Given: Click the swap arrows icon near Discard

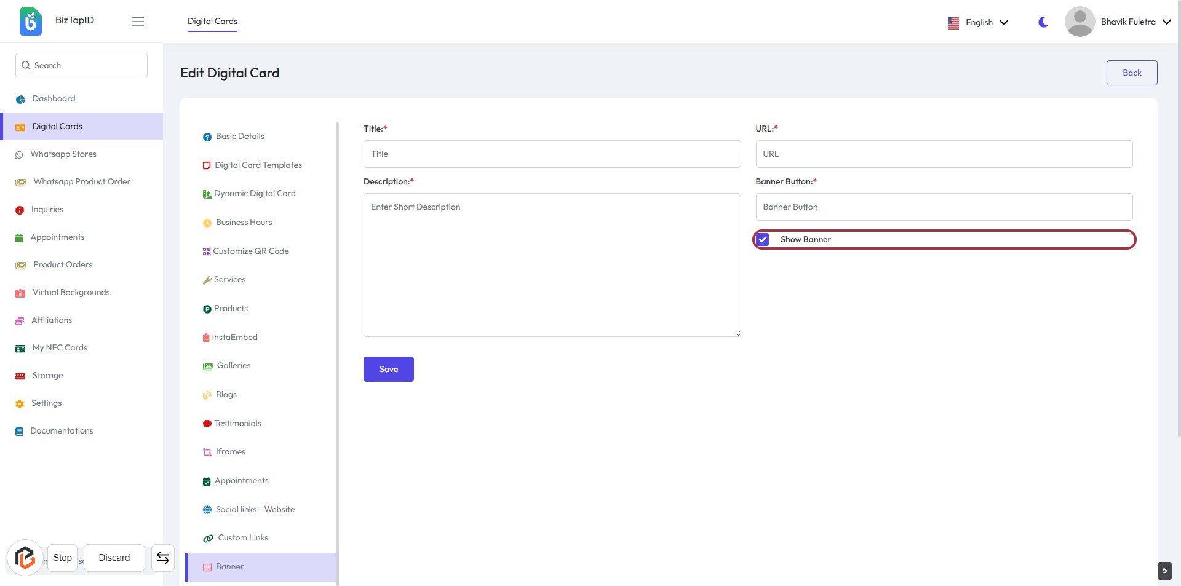Looking at the screenshot, I should point(163,558).
